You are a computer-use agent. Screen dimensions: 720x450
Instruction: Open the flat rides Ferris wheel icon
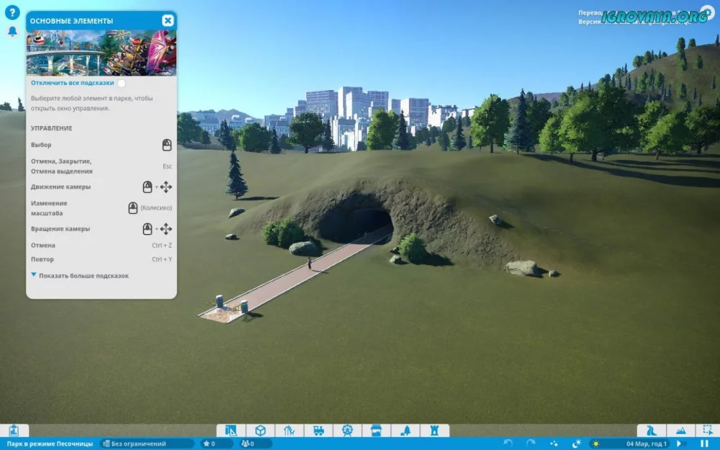[x=347, y=431]
